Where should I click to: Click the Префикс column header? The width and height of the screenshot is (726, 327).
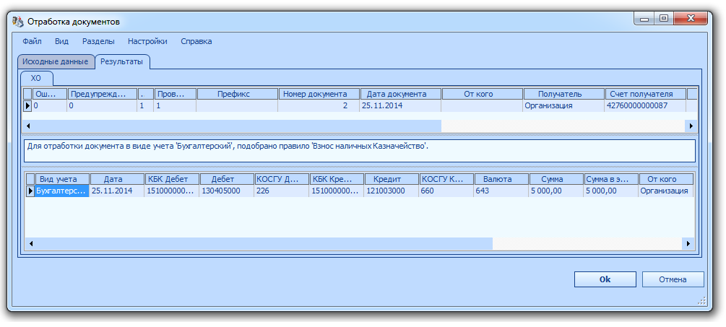[238, 94]
